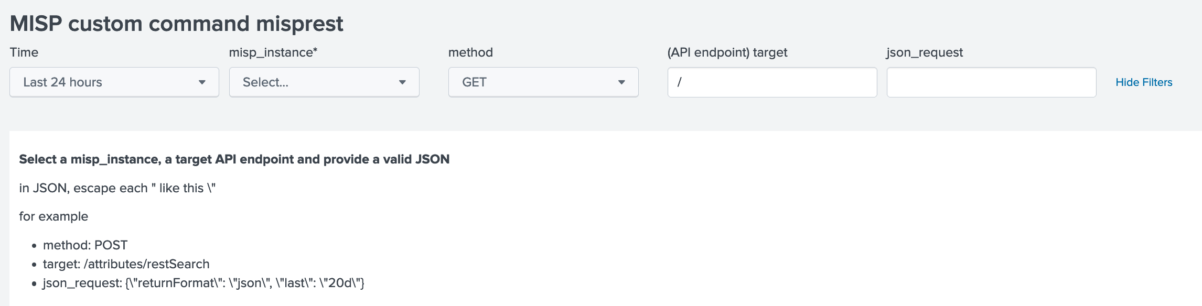This screenshot has width=1202, height=306.
Task: Click the method field label
Action: (x=470, y=52)
